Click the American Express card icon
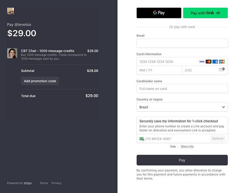This screenshot has width=234, height=193. pyautogui.click(x=215, y=62)
